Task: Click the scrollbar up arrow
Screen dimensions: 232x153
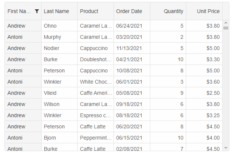Action: click(x=226, y=23)
